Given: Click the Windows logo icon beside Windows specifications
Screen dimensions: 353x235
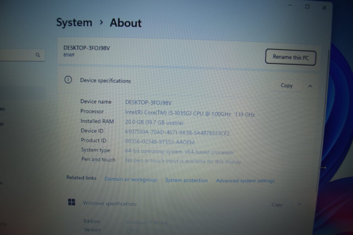Looking at the screenshot, I should (72, 202).
